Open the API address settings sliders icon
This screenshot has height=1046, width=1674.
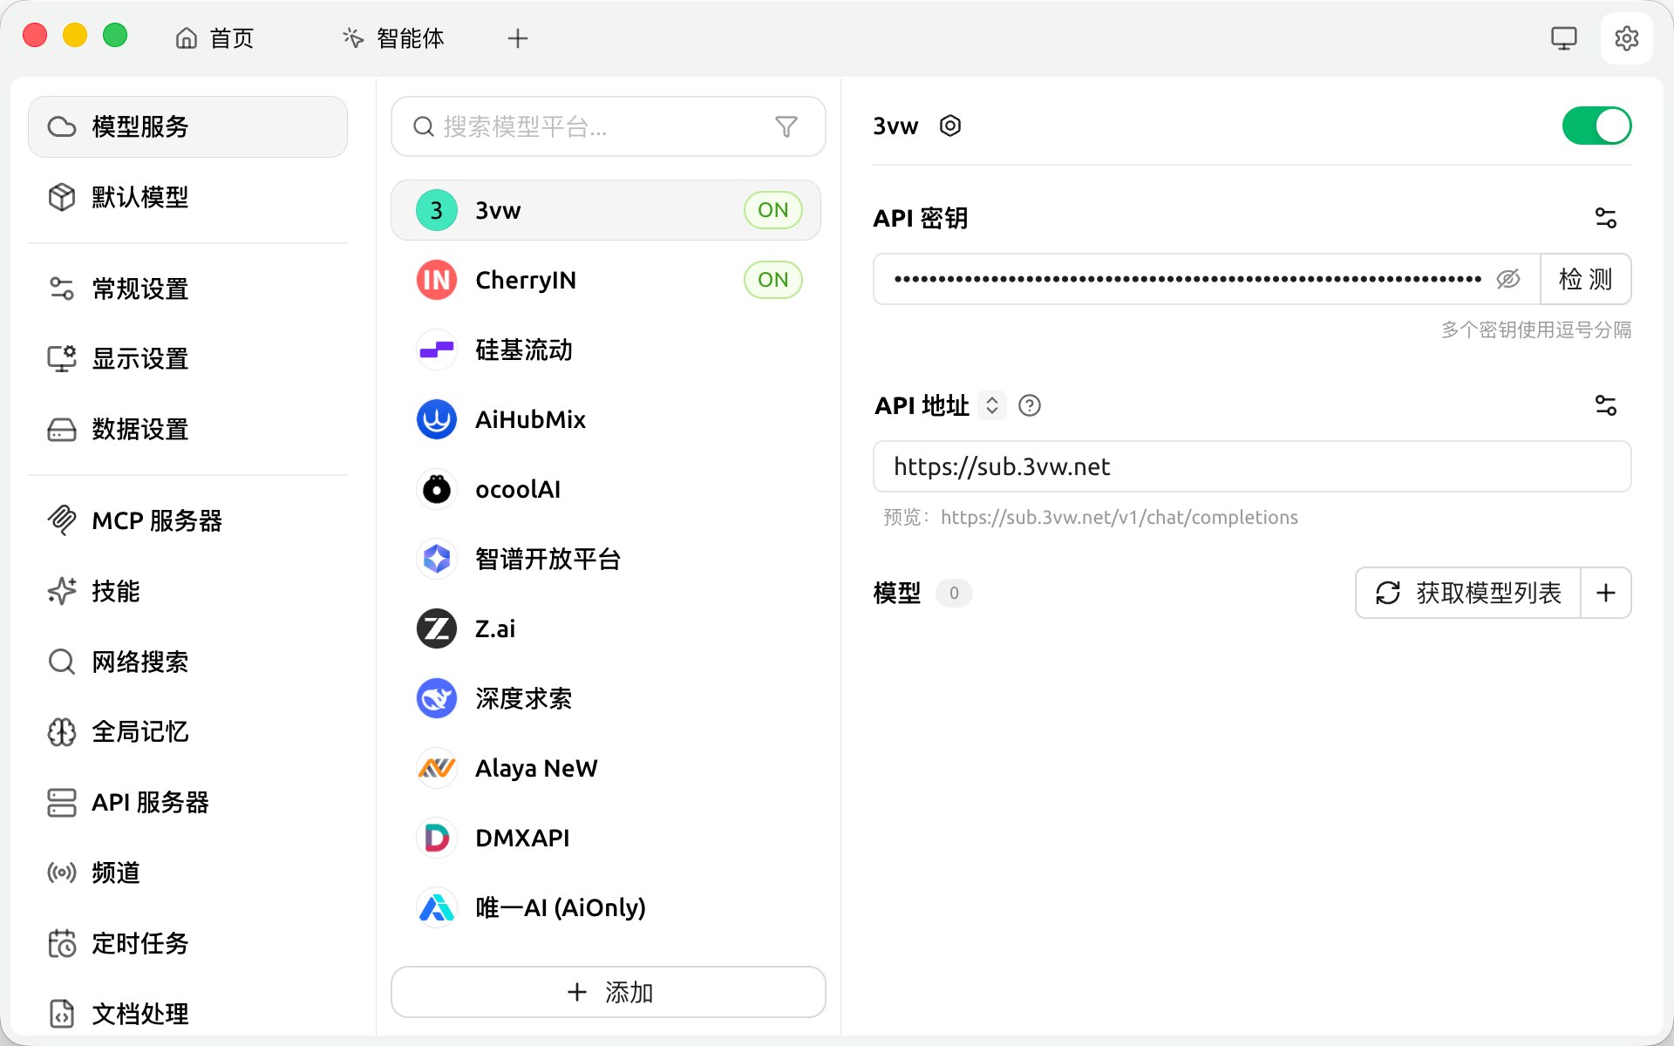(x=1606, y=405)
